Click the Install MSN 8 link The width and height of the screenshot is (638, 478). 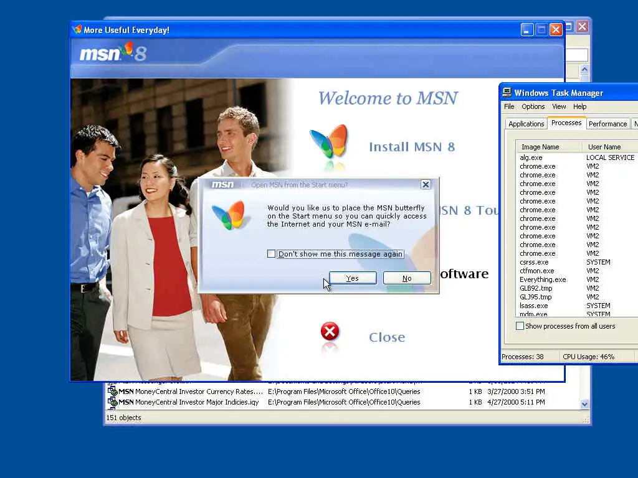(x=412, y=147)
